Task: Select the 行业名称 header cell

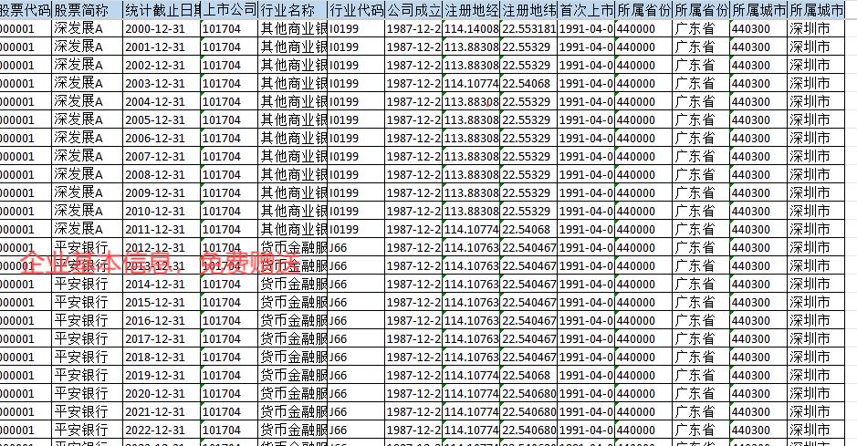Action: [292, 10]
